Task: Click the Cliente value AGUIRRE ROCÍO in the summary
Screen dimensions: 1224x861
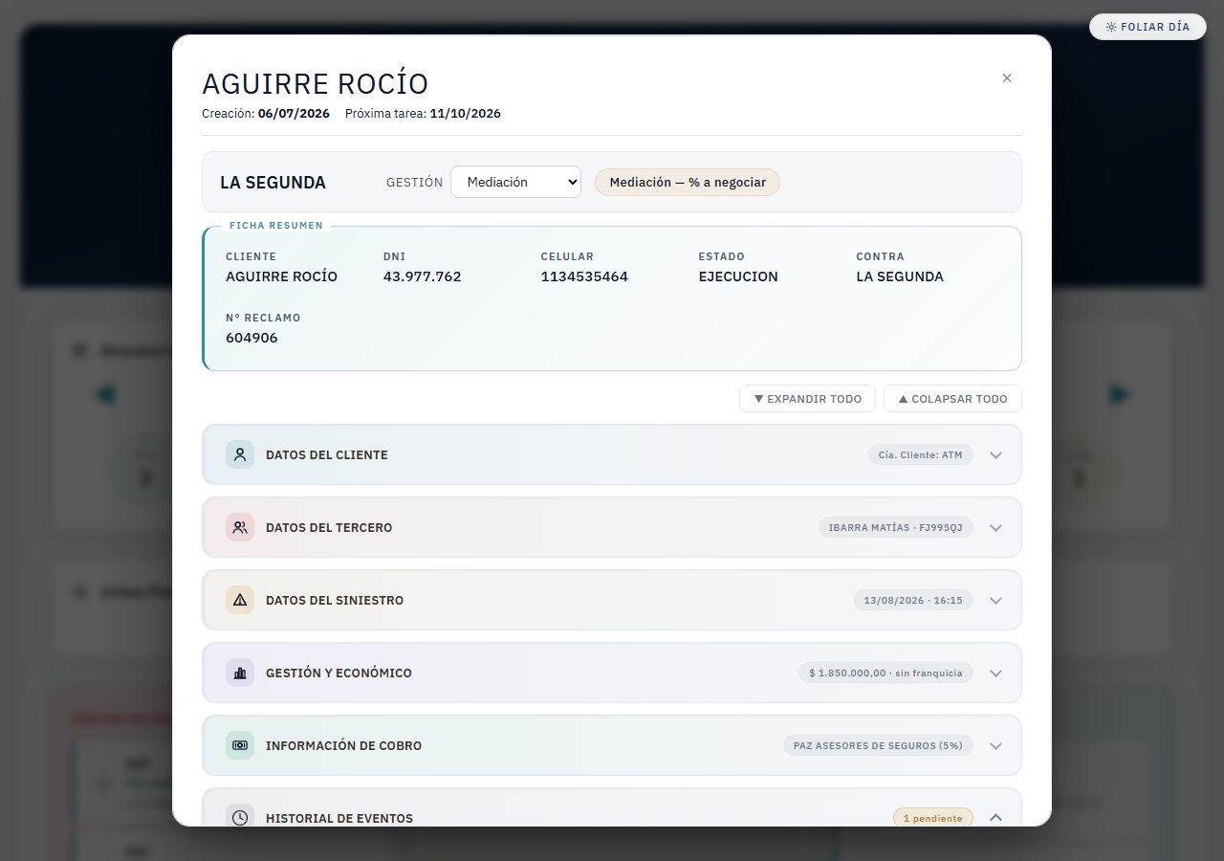Action: [281, 276]
